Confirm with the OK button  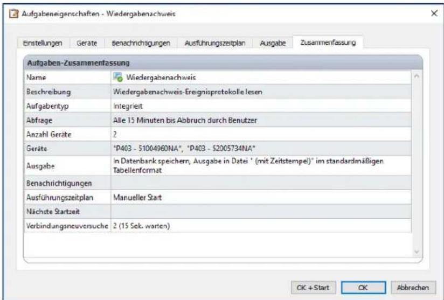pyautogui.click(x=363, y=288)
